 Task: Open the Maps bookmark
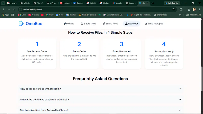point(49,15)
